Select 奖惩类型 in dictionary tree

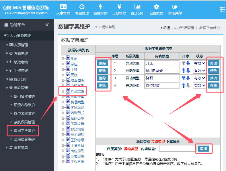point(77,102)
